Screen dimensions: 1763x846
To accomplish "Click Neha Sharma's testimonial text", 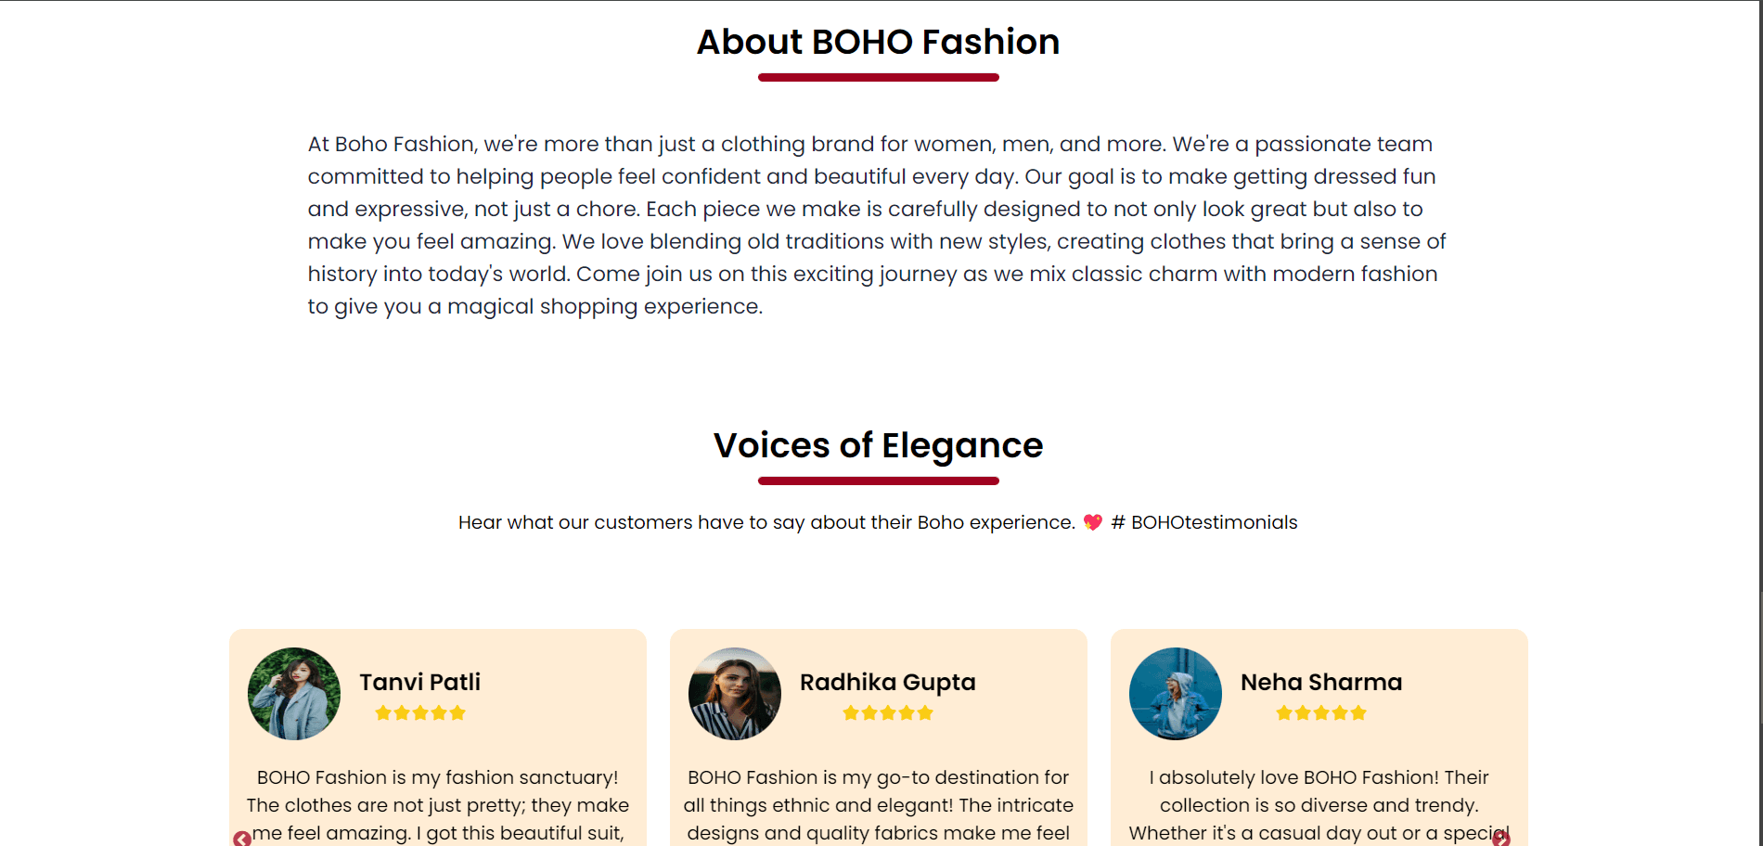I will click(1319, 805).
